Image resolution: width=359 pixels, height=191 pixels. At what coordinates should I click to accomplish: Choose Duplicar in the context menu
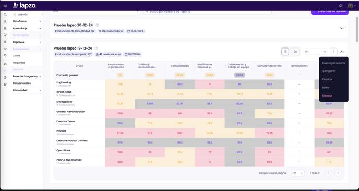point(327,79)
